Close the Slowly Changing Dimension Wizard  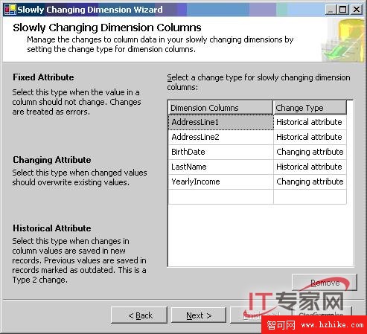coord(357,10)
